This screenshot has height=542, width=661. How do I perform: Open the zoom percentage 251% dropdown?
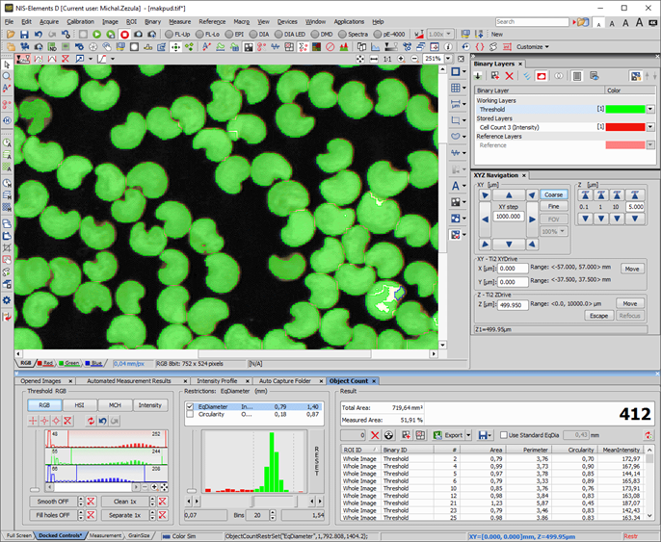point(446,59)
